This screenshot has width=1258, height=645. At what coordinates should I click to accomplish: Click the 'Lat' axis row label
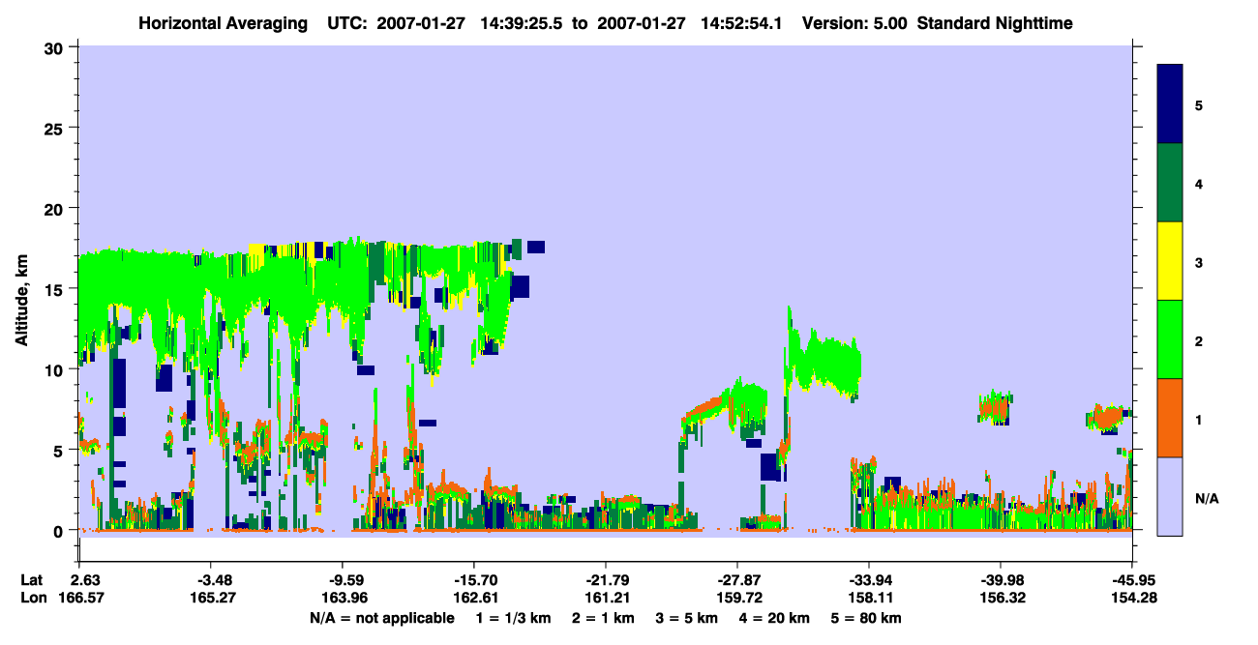[33, 580]
